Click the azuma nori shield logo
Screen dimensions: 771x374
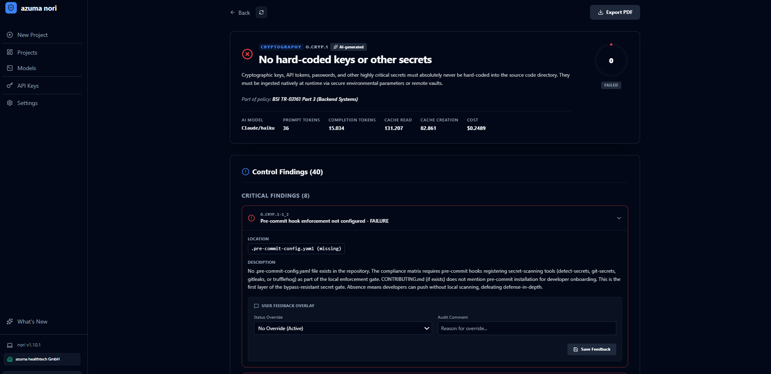[x=11, y=8]
